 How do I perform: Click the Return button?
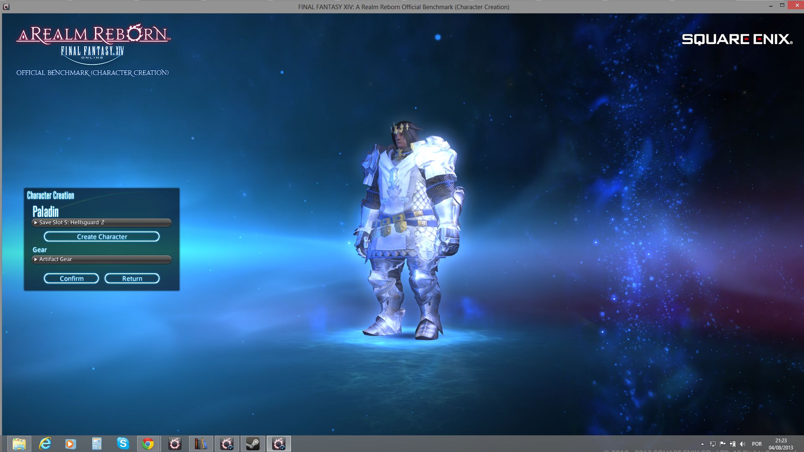tap(132, 279)
